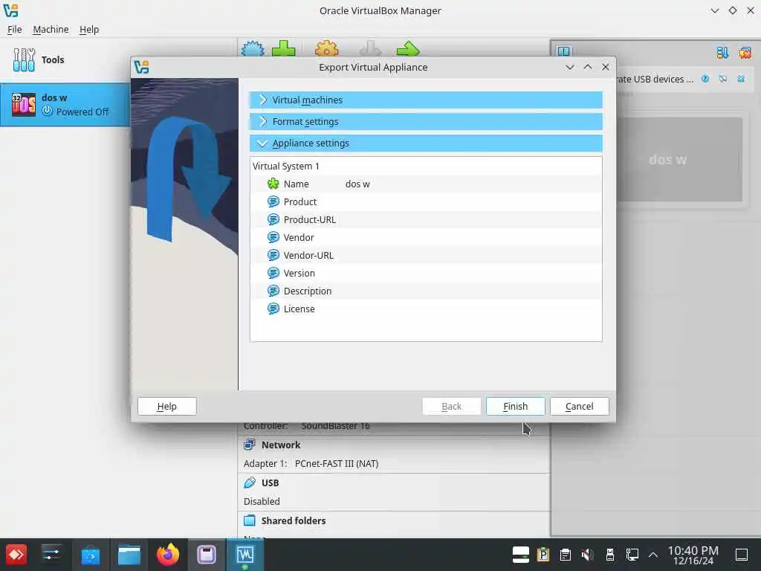This screenshot has width=761, height=571.
Task: Open the File menu
Action: coord(15,29)
